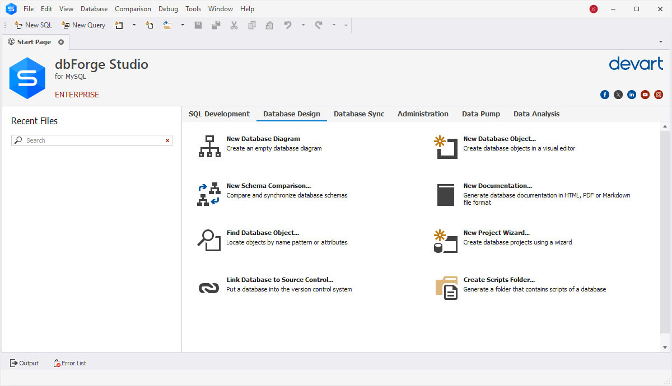
Task: Open the Devart Facebook page icon
Action: point(605,95)
